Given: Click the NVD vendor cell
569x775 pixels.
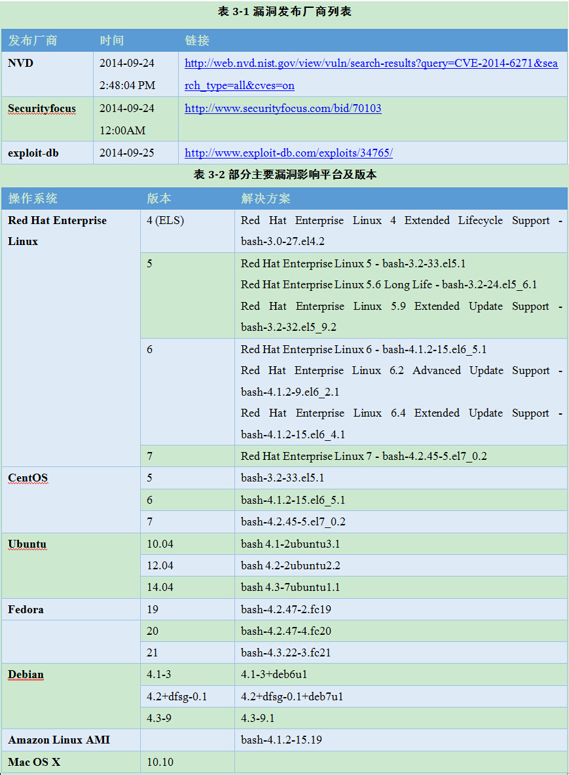Looking at the screenshot, I should pyautogui.click(x=47, y=74).
